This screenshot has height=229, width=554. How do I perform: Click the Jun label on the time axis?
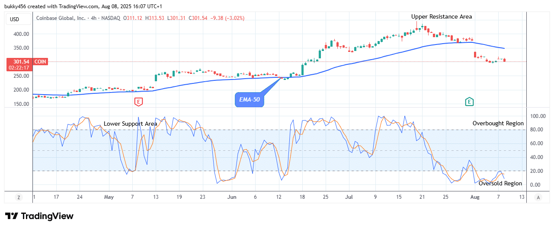pyautogui.click(x=231, y=197)
